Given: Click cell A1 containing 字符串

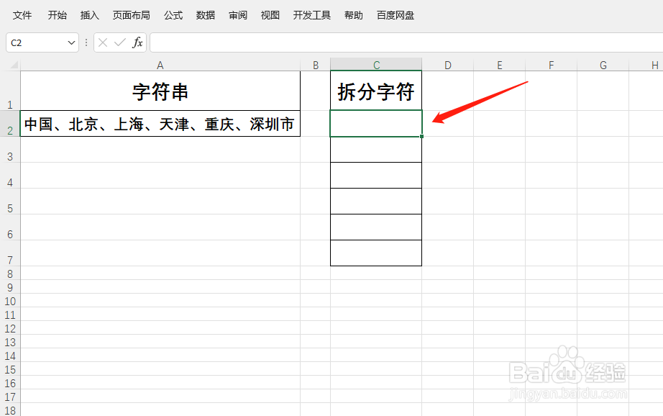Looking at the screenshot, I should (x=160, y=91).
